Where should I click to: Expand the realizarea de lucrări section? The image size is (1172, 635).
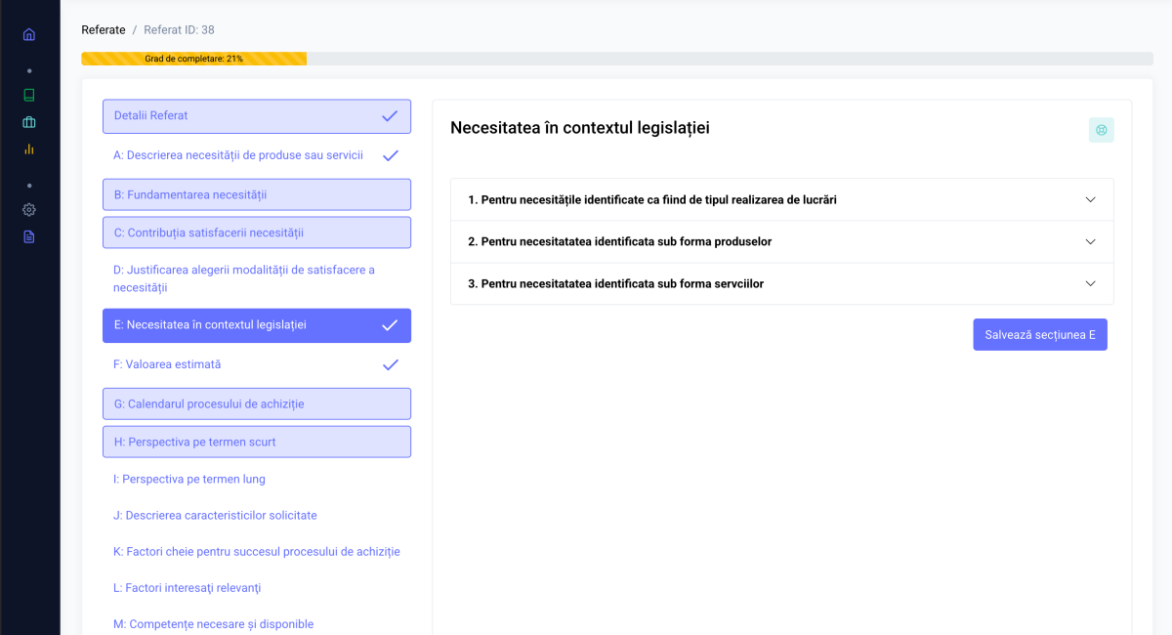781,200
